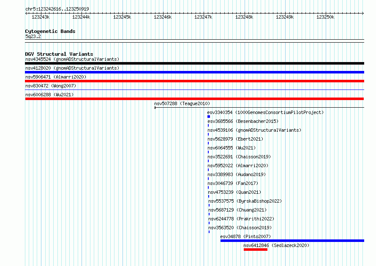The width and height of the screenshot is (376, 266).
Task: Click the nsv3046739 Fan2017 label
Action: [233, 183]
